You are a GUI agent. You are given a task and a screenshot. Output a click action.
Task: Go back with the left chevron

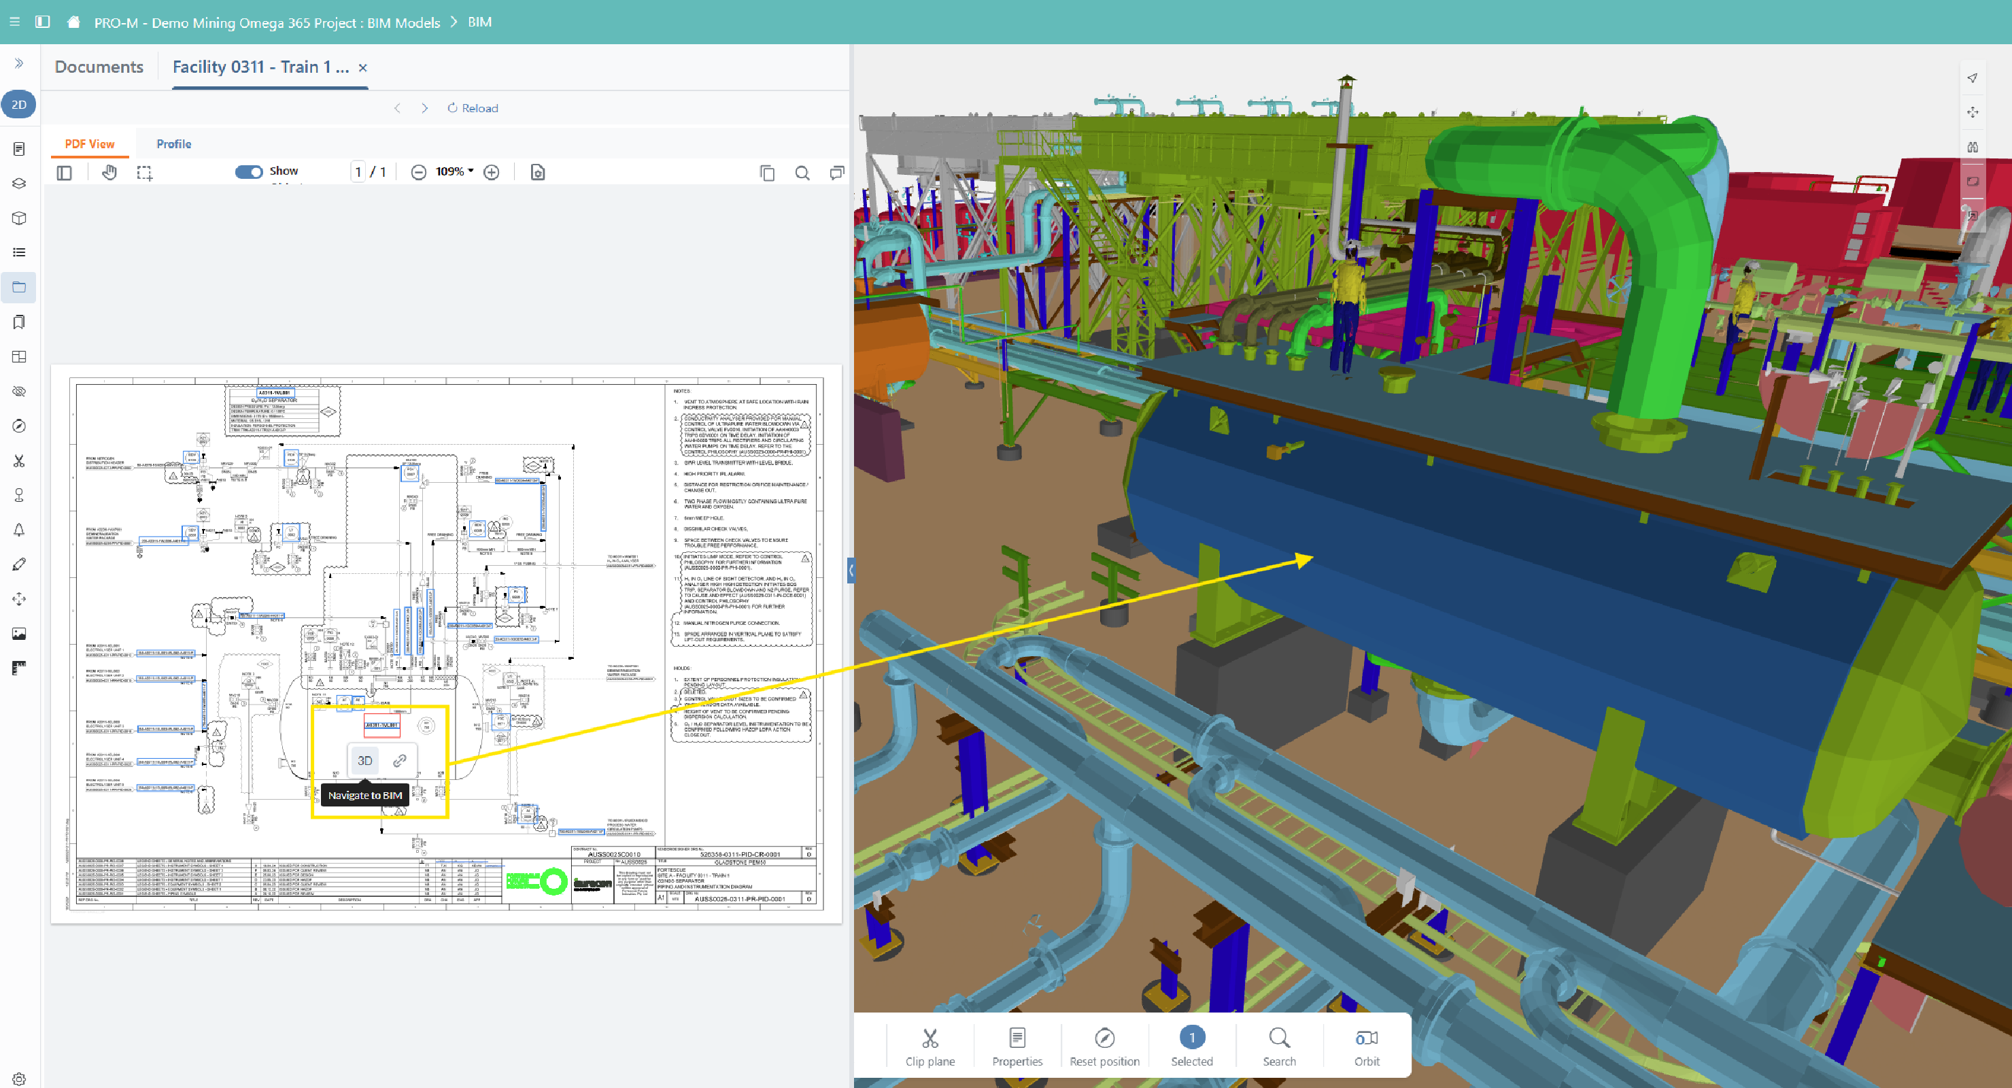pos(398,109)
